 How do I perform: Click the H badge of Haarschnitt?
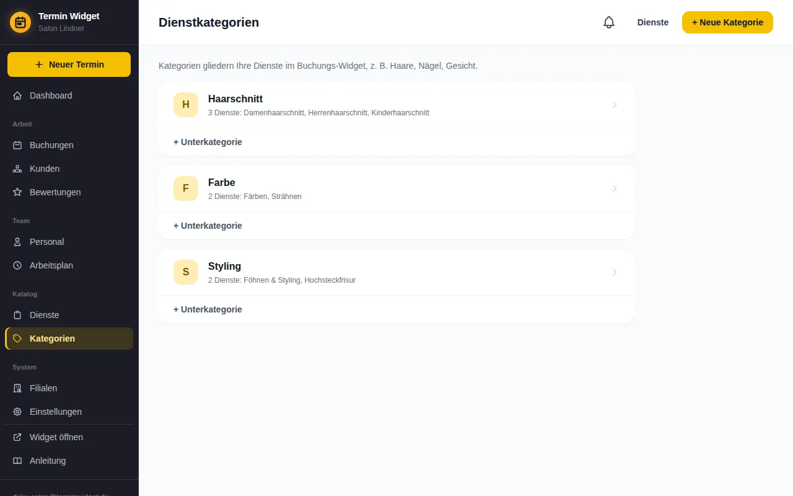coord(186,105)
